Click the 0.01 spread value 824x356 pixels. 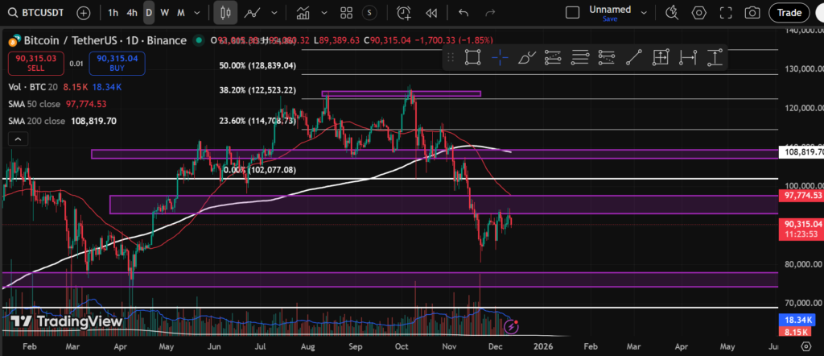(76, 64)
